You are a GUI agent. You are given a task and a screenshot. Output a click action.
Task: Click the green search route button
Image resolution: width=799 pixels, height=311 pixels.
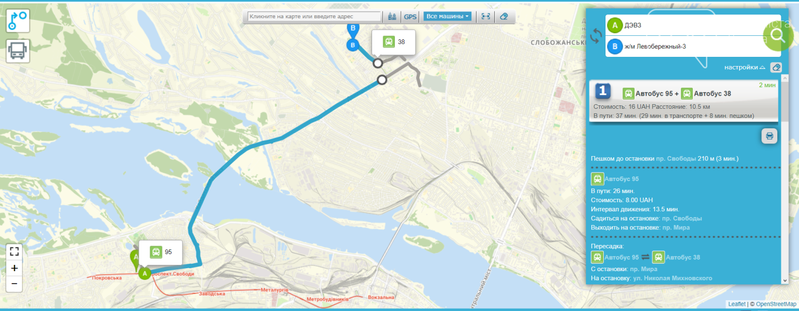point(777,35)
